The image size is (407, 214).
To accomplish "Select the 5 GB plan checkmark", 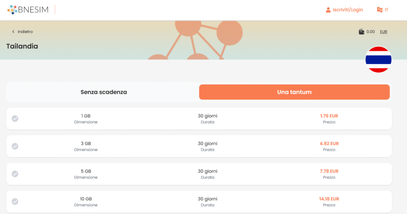I will coord(15,174).
